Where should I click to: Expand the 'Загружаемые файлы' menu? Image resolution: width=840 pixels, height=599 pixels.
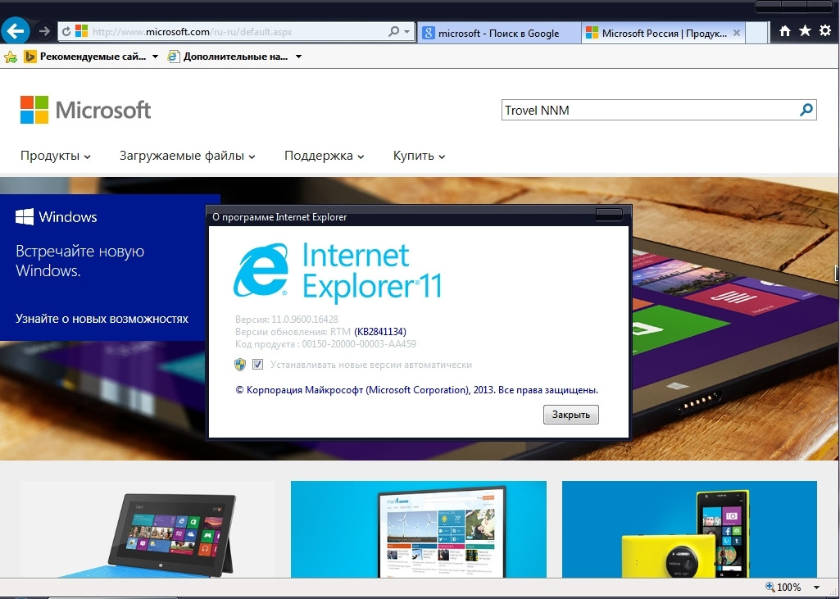tap(187, 156)
